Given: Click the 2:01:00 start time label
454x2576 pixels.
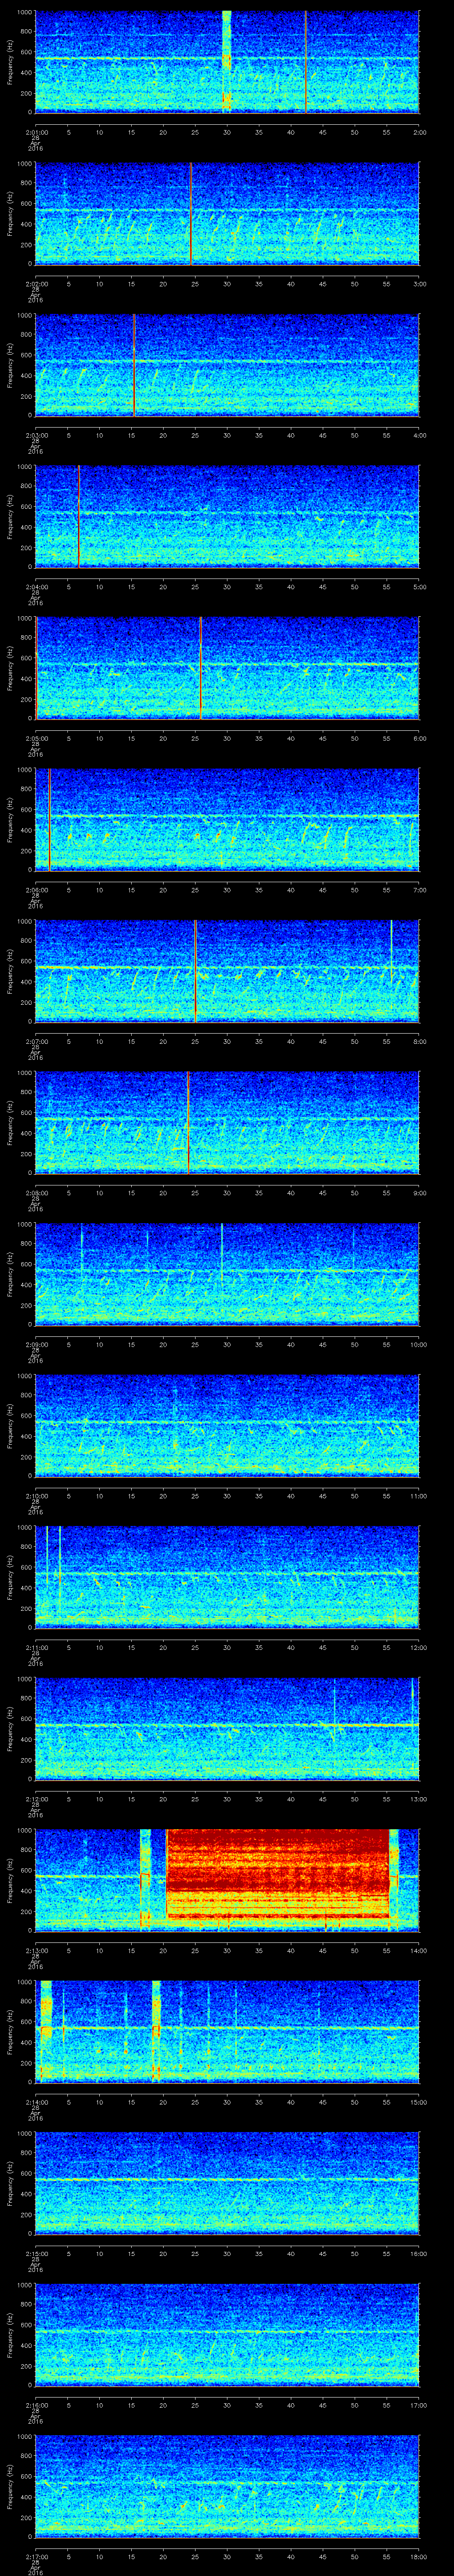Looking at the screenshot, I should (36, 131).
